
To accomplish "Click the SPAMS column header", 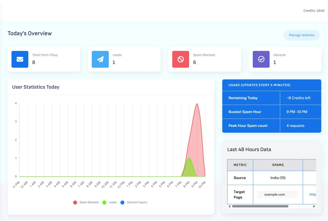I will coord(278,165).
